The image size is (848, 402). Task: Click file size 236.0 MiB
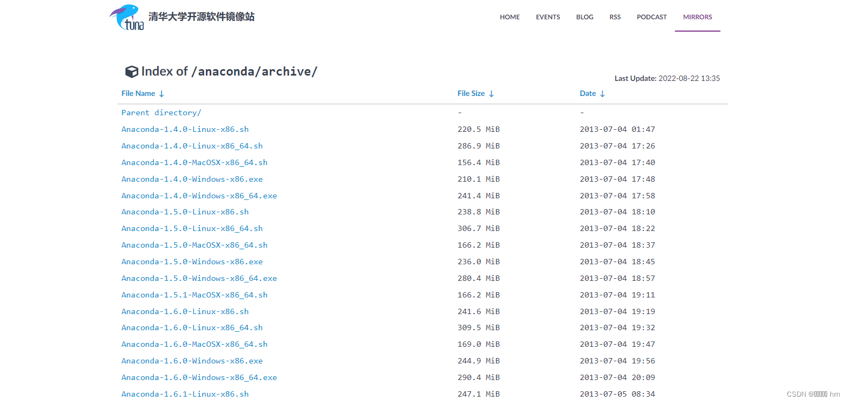[x=479, y=262]
